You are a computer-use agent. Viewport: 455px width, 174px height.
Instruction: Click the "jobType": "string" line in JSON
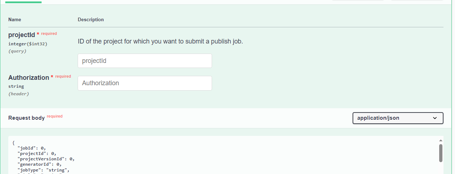point(43,170)
